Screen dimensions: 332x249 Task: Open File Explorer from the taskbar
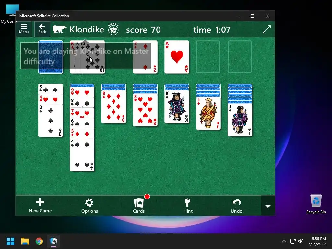point(25,241)
